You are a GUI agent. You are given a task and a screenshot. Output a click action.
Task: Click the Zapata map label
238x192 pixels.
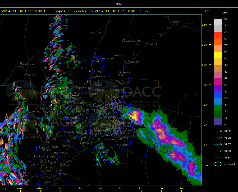coord(65,165)
